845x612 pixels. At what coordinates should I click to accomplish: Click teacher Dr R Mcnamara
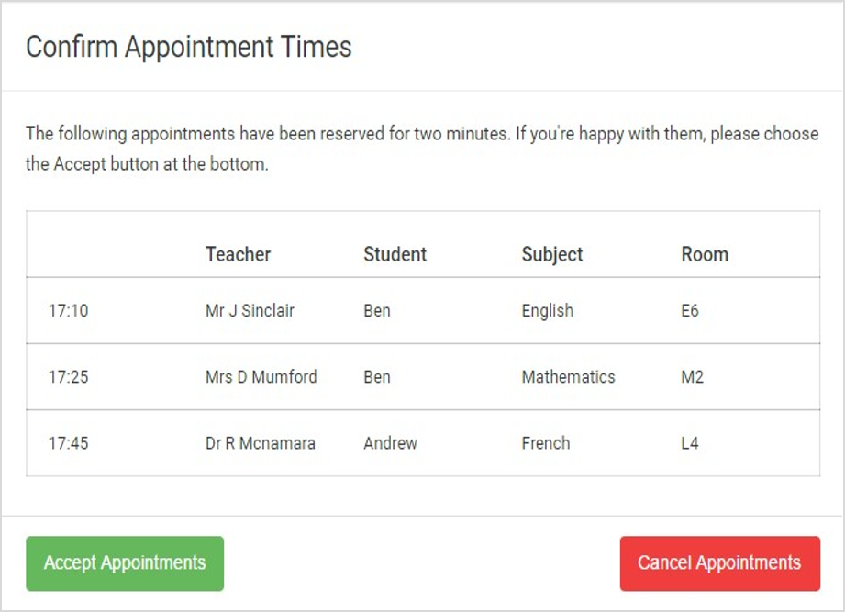[261, 443]
